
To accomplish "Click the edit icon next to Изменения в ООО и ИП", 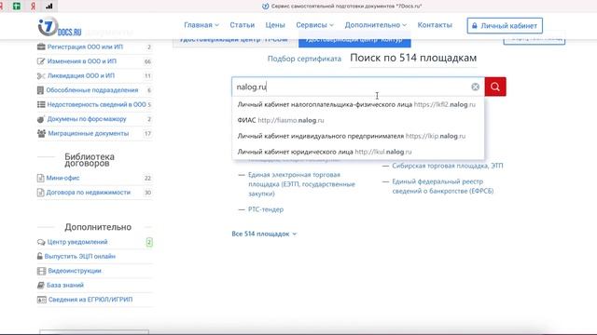I will click(x=41, y=61).
